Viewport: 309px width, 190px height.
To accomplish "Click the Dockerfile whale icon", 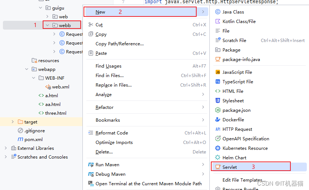I will [x=217, y=119].
